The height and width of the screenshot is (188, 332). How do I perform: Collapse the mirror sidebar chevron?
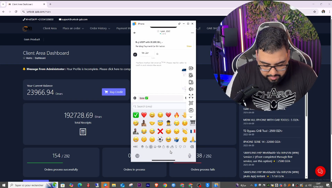click(x=191, y=117)
